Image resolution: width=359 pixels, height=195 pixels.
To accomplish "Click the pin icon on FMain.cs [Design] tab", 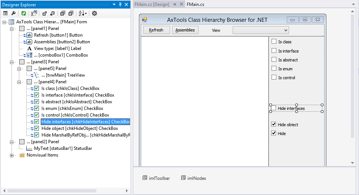I will coord(175,4).
